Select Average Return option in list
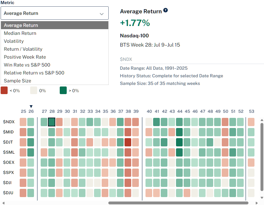264x205 pixels. [55, 25]
